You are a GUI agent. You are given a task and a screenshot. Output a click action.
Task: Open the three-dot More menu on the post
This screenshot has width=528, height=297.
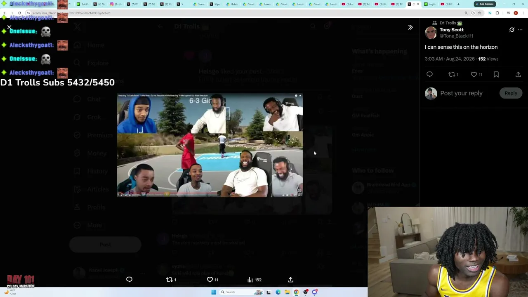(520, 30)
